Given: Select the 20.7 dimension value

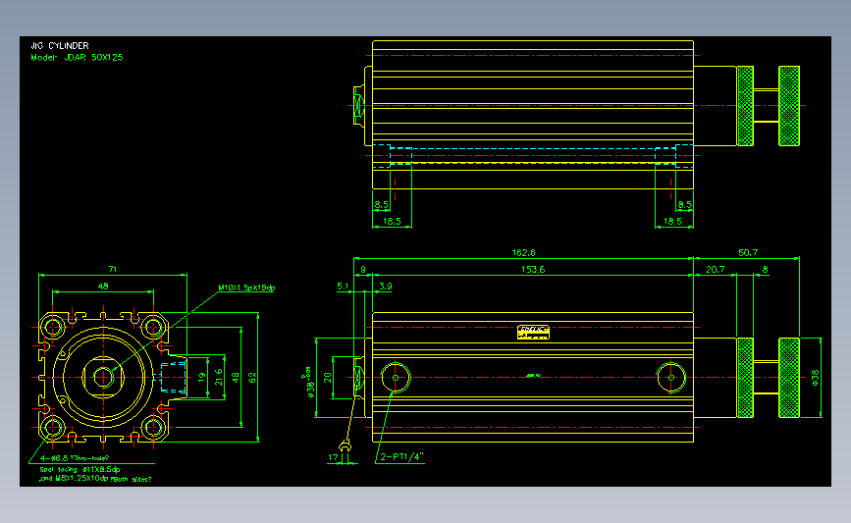Looking at the screenshot, I should 715,270.
